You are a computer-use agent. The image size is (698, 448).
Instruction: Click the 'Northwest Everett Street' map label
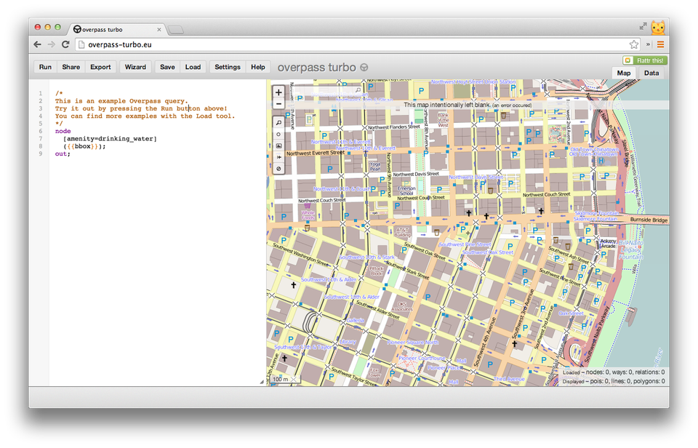tap(316, 153)
